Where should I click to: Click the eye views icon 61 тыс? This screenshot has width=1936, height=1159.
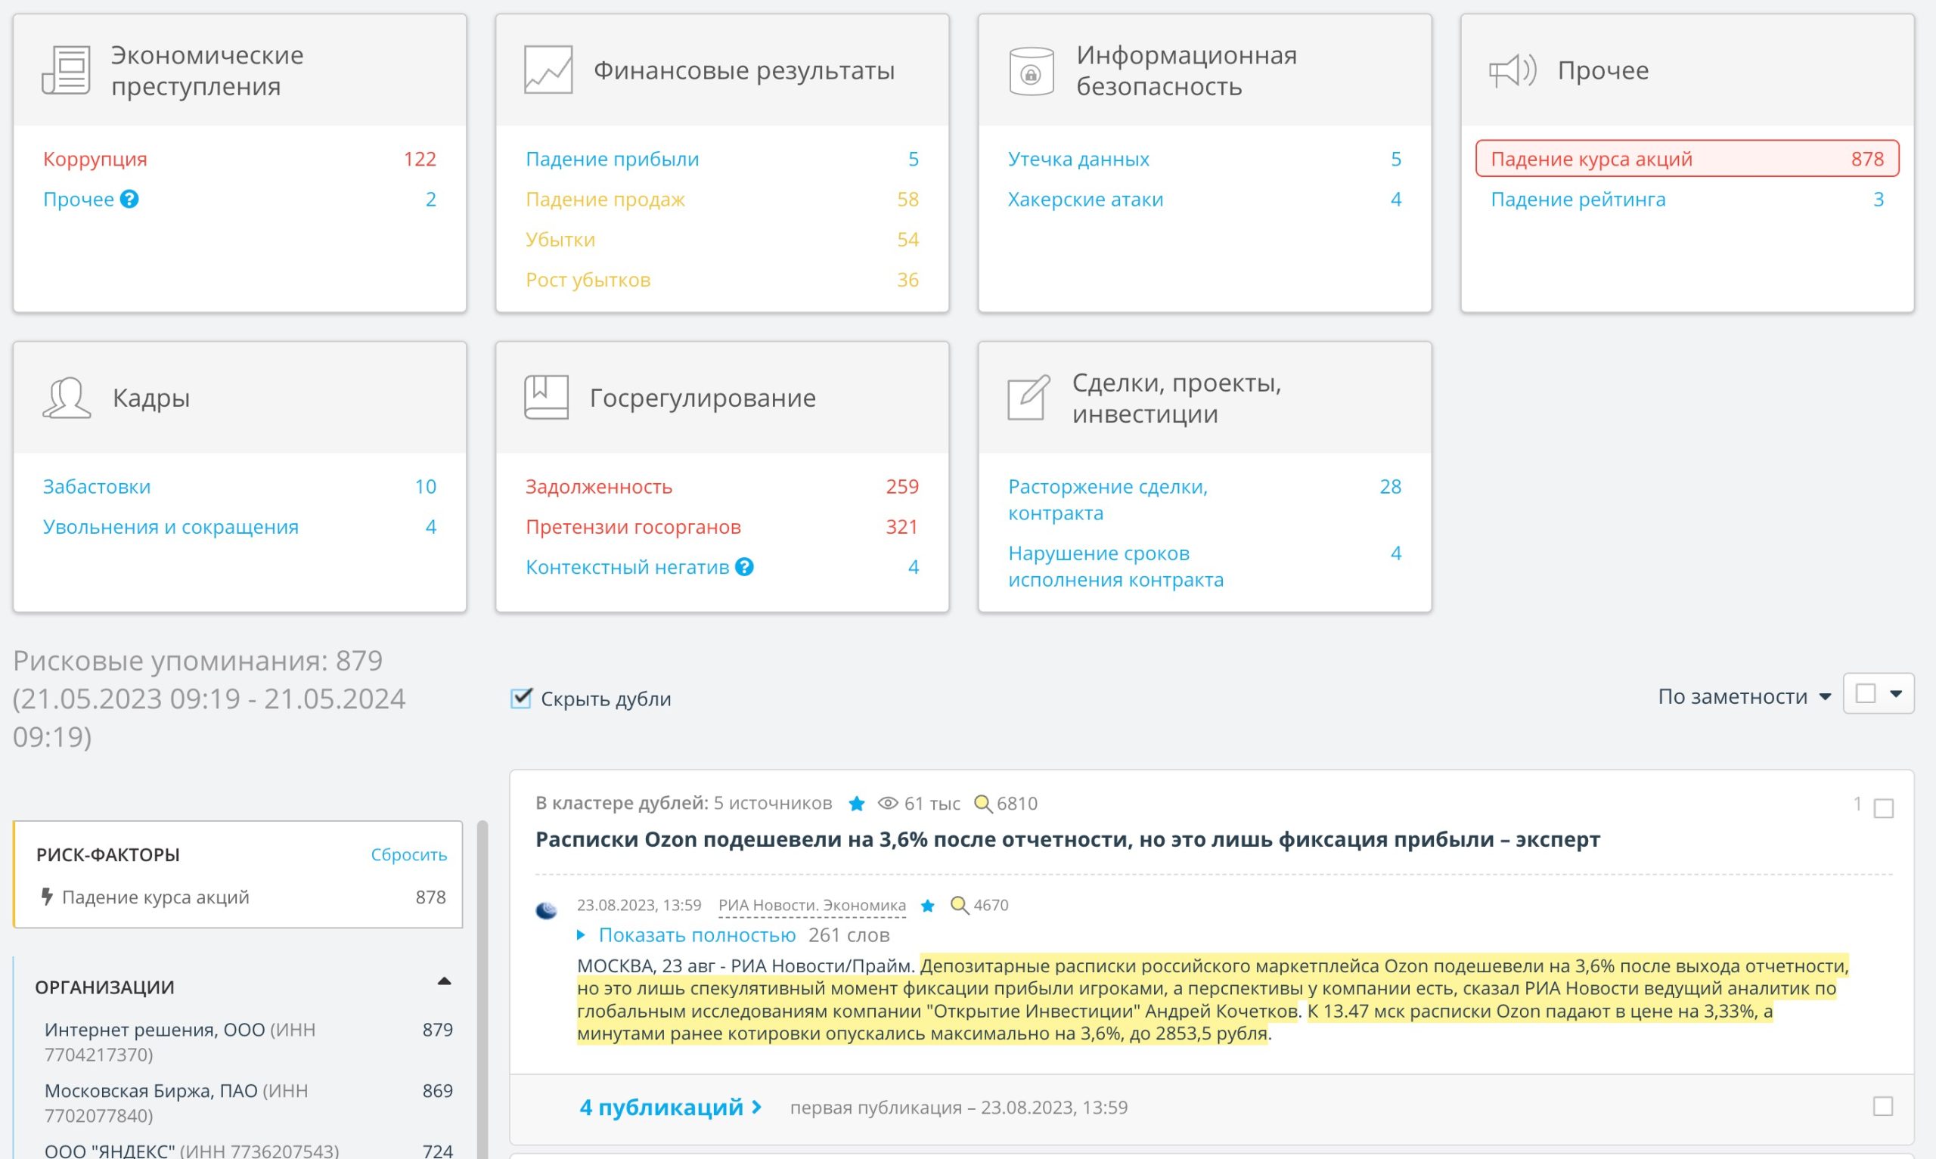888,804
